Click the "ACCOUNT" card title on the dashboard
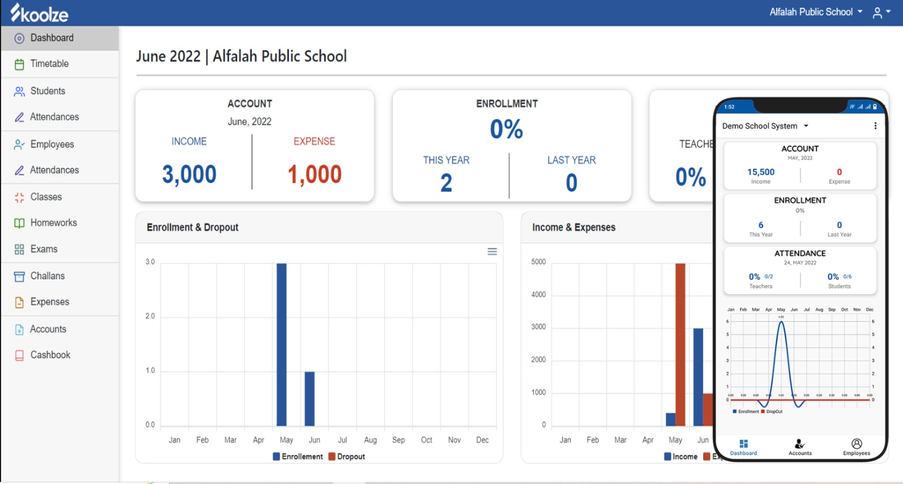The width and height of the screenshot is (903, 484). click(249, 104)
